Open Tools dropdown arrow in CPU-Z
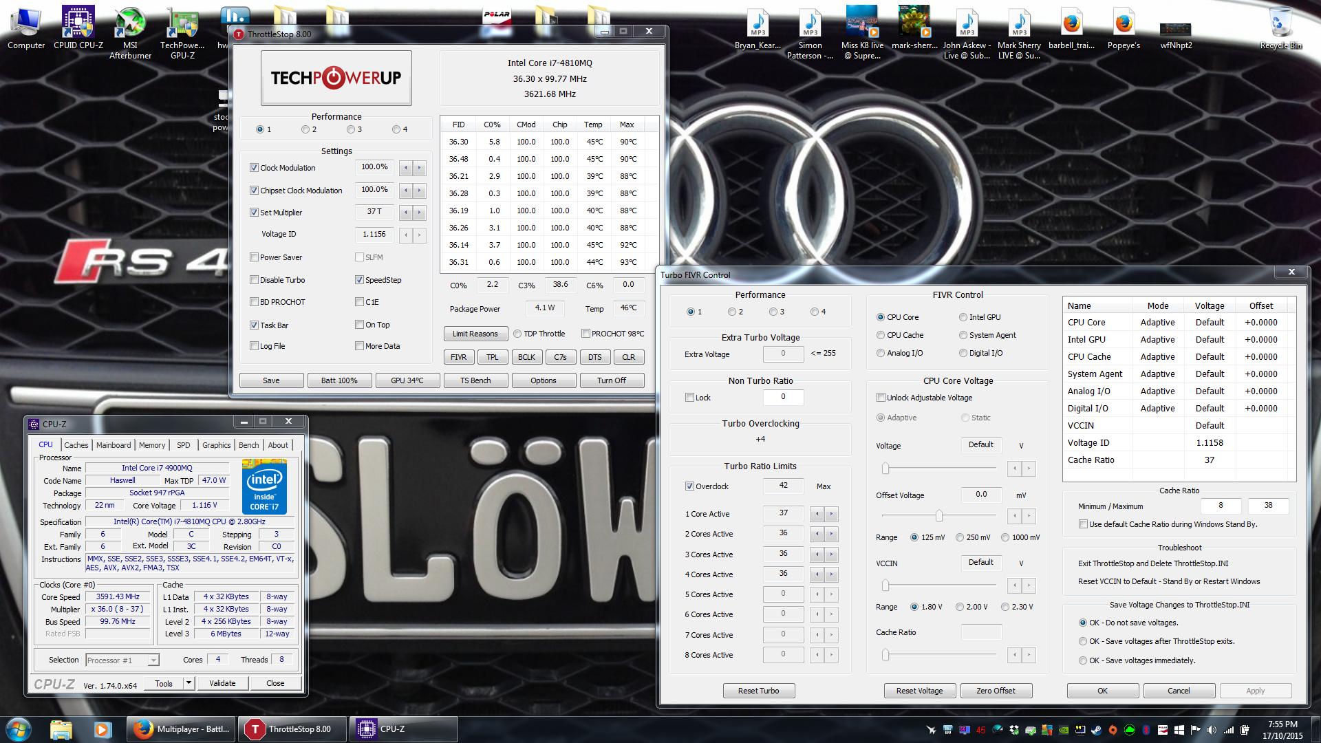 [x=188, y=683]
